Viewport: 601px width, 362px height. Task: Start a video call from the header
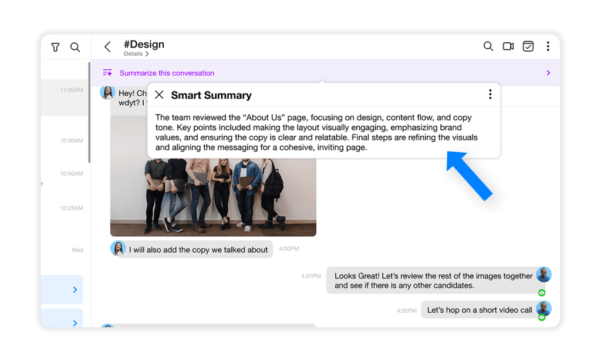[508, 46]
